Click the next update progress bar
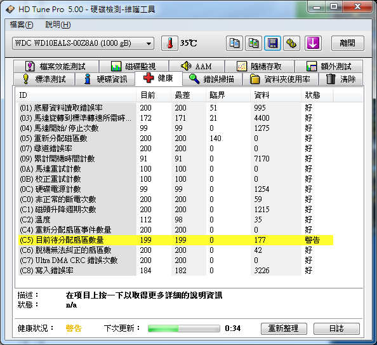 pyautogui.click(x=184, y=328)
